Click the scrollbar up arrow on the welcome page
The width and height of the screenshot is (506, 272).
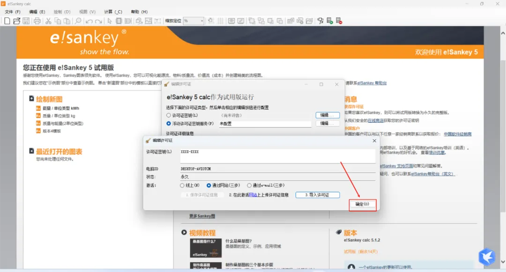(x=503, y=33)
